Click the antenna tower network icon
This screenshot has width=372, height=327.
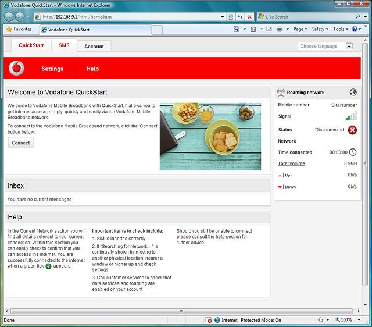click(281, 93)
